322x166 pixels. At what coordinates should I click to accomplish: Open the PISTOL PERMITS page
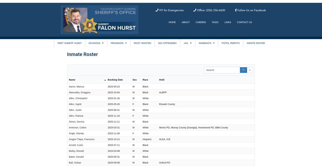pos(230,43)
